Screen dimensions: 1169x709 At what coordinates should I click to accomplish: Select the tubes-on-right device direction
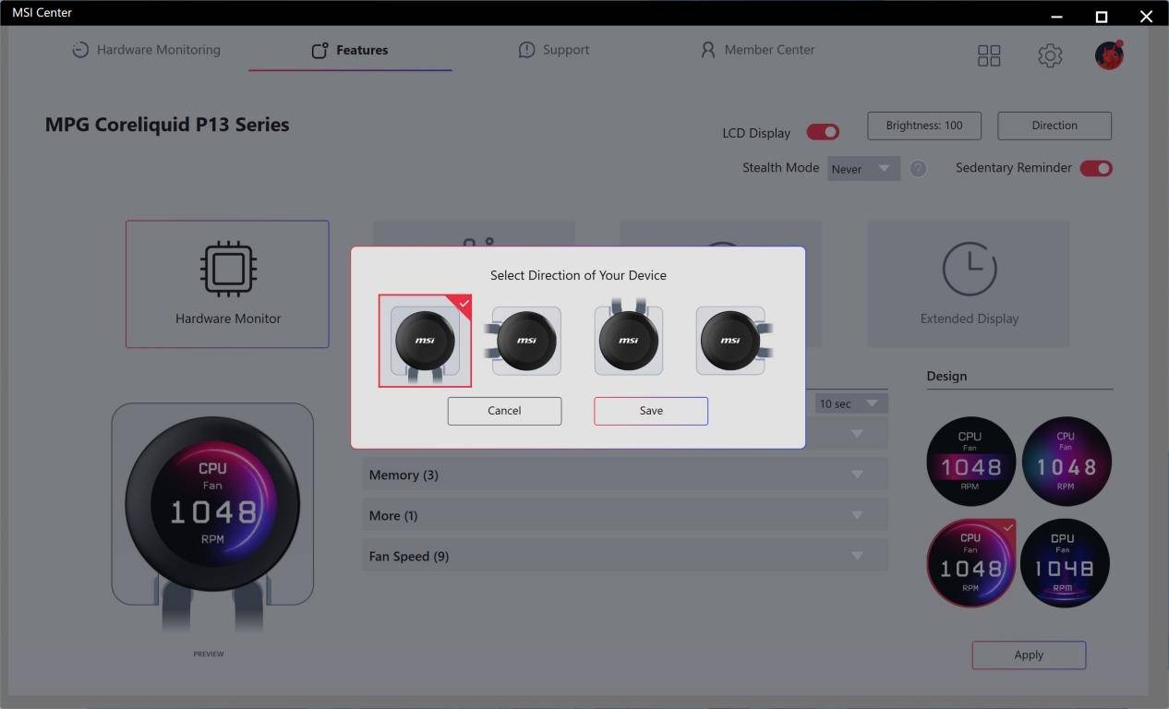[730, 341]
